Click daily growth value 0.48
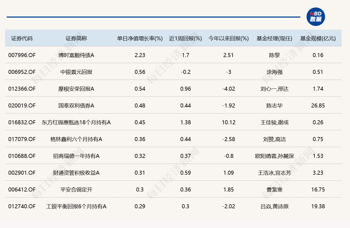Viewport: 350px width, 228px height. [140, 106]
